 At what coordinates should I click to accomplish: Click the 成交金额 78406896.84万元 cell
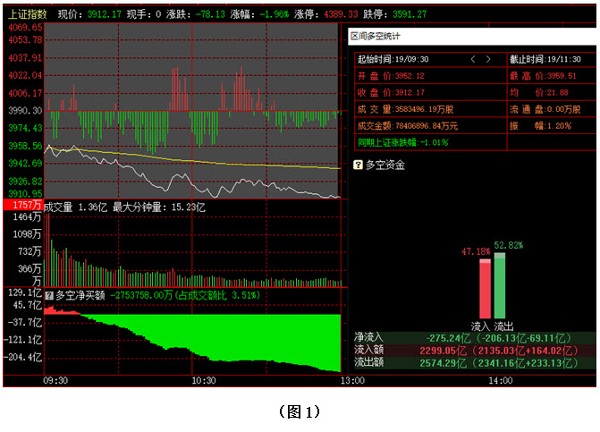[430, 126]
